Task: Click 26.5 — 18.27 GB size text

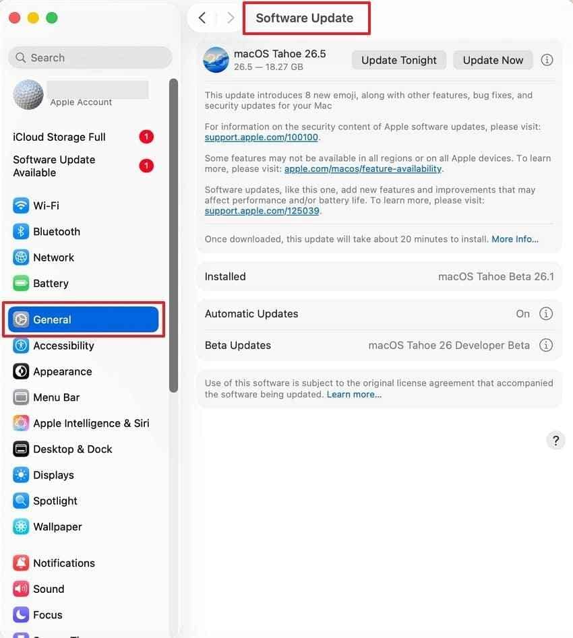Action: tap(268, 67)
